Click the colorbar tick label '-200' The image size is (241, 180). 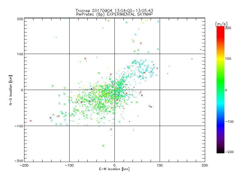(x=229, y=152)
